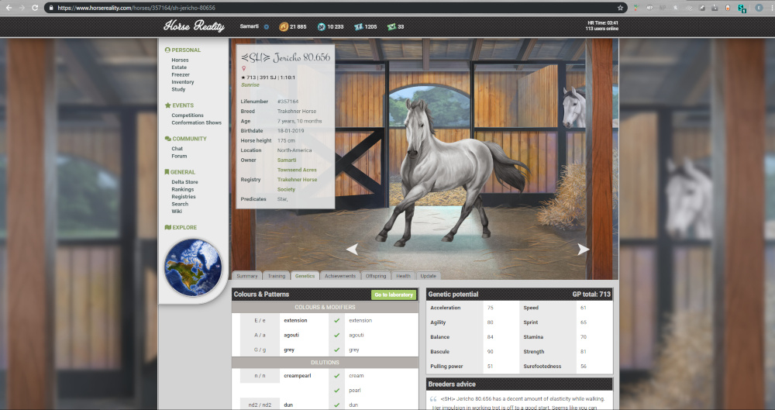
Task: Show previous horse with left arrow
Action: (x=352, y=249)
